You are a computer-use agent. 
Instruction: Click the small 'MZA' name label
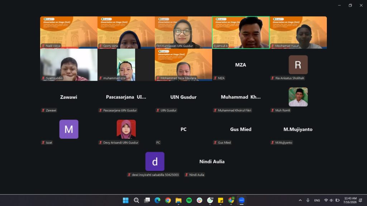(x=221, y=78)
